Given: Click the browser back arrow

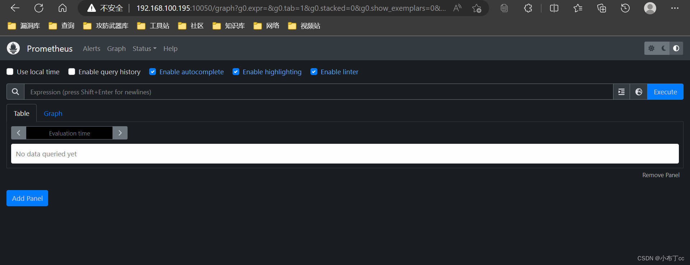Looking at the screenshot, I should coord(15,8).
